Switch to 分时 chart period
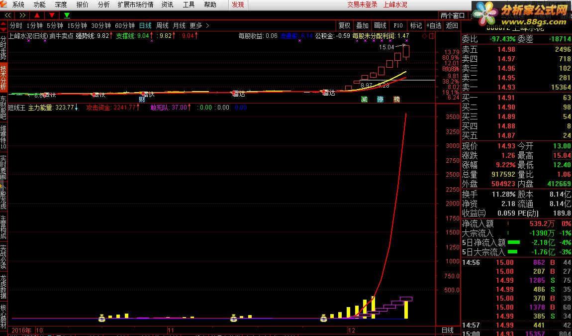Image resolution: width=572 pixels, height=336 pixels. (x=16, y=25)
